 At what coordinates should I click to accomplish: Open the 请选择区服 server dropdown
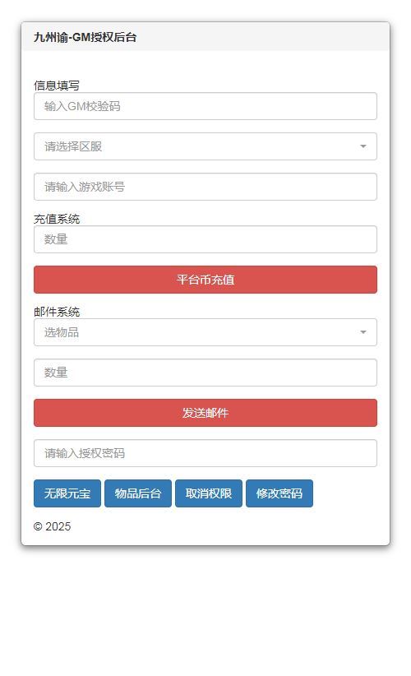tap(205, 146)
